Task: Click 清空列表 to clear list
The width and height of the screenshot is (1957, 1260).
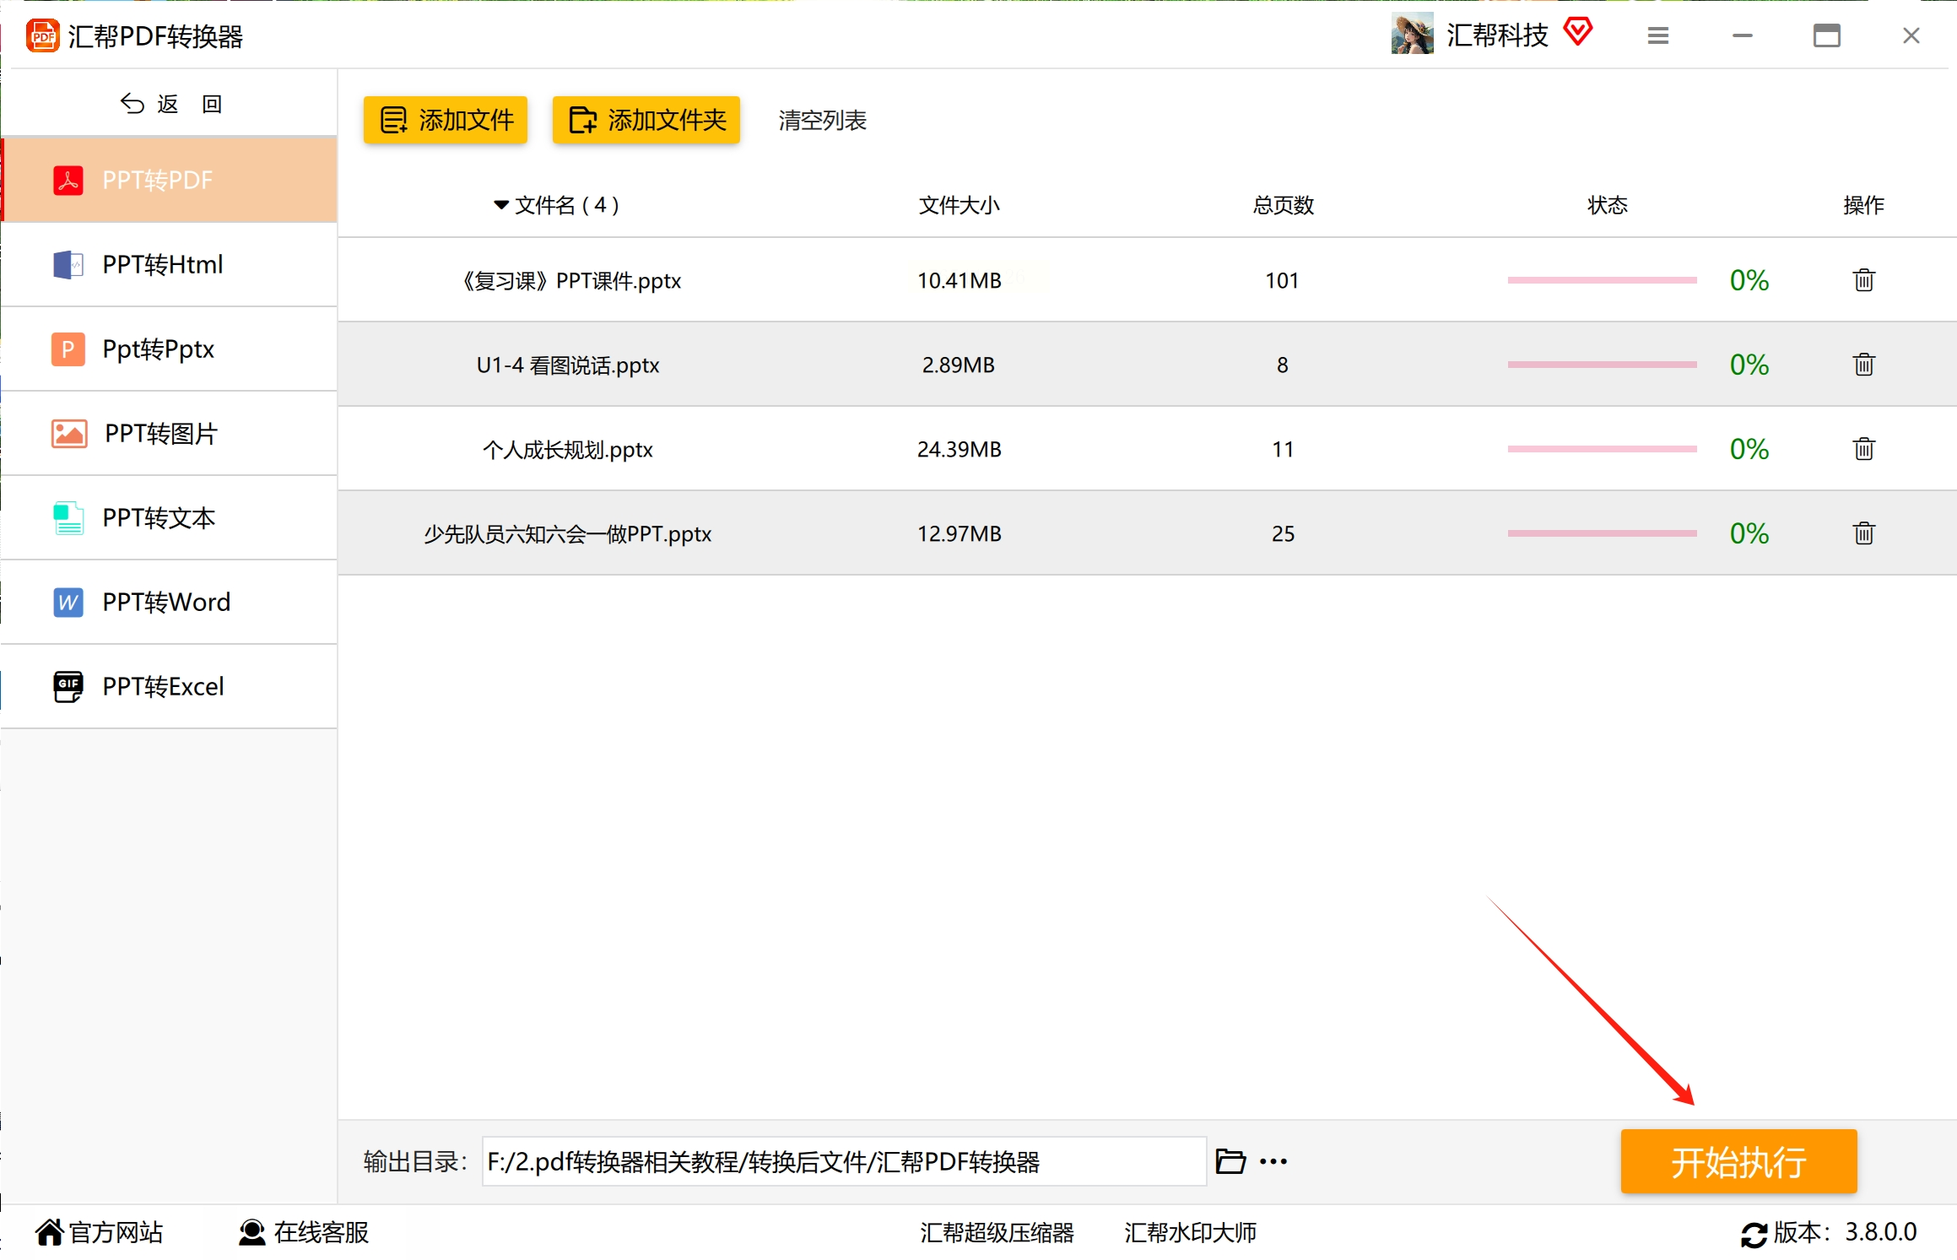Action: [x=822, y=121]
